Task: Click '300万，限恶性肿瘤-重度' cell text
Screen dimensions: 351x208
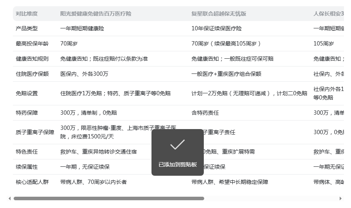Action: tap(91, 128)
